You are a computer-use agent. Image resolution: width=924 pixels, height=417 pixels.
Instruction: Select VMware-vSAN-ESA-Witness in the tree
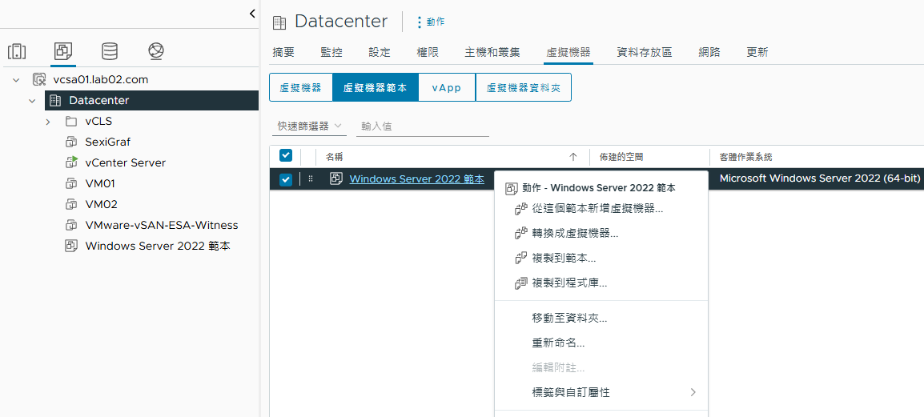click(162, 225)
